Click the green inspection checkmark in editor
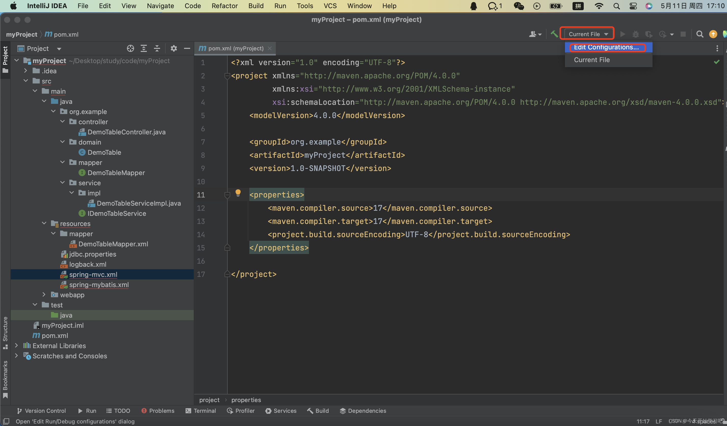 pyautogui.click(x=717, y=62)
